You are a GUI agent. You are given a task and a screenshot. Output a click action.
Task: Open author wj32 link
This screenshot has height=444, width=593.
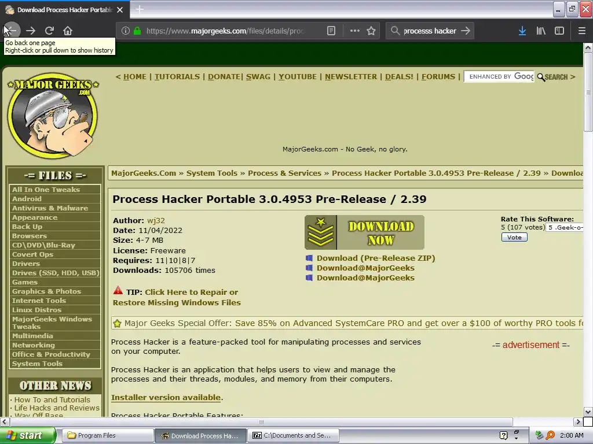[x=156, y=220]
